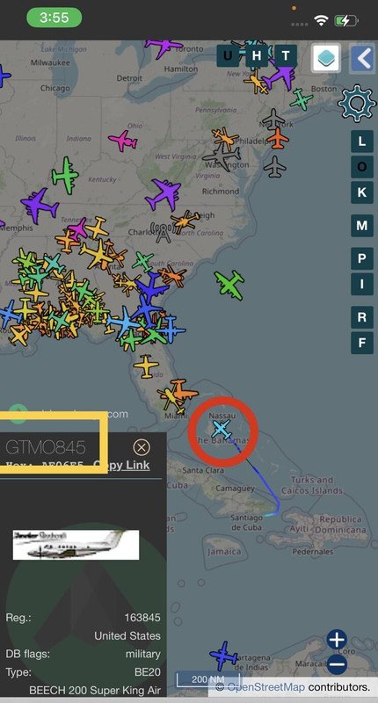Select the purple aircraft near Toronto
The width and height of the screenshot is (378, 703).
coord(164,47)
